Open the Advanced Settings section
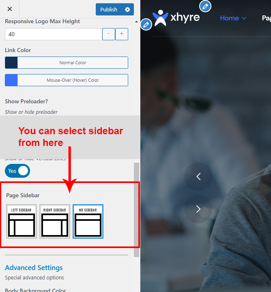271x292 pixels. click(x=34, y=268)
